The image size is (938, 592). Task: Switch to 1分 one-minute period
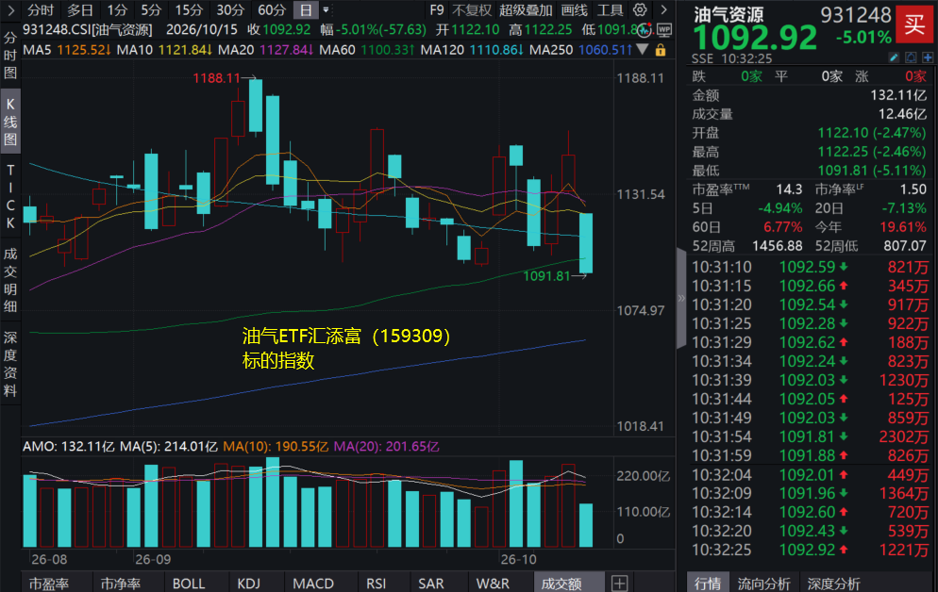pyautogui.click(x=117, y=10)
